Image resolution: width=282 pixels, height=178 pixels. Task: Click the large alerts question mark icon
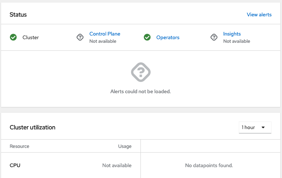pos(140,72)
